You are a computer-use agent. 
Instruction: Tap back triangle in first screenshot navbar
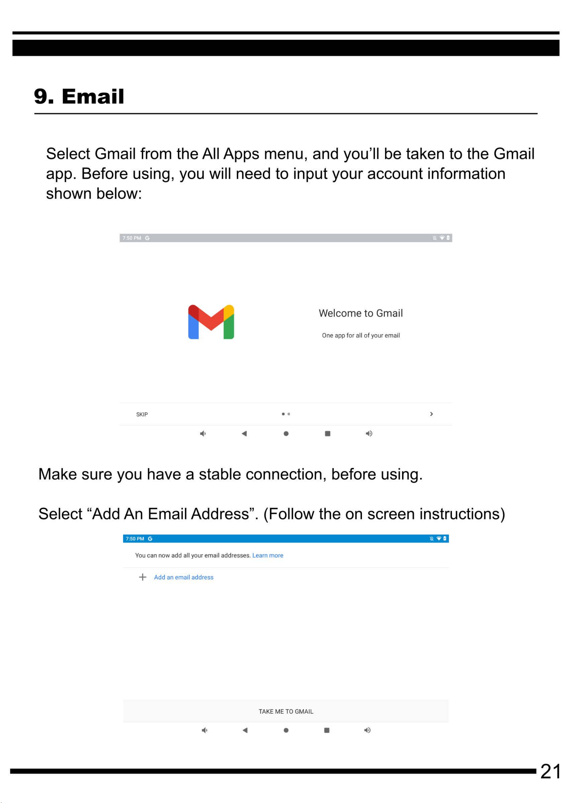tap(244, 433)
